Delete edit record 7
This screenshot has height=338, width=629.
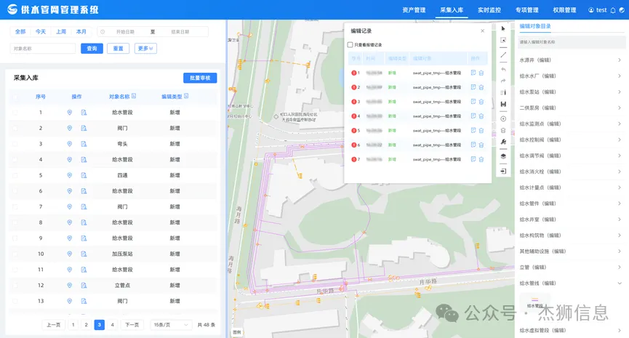[x=481, y=160]
